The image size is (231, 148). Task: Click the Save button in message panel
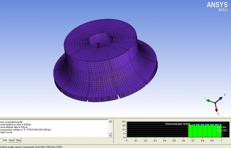coord(11,140)
